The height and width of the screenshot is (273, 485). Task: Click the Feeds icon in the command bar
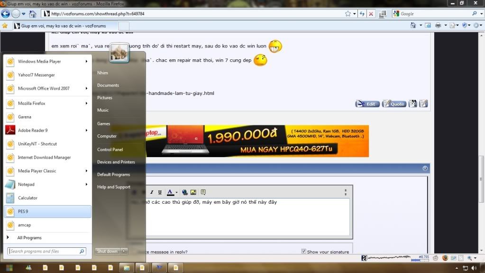(x=428, y=26)
